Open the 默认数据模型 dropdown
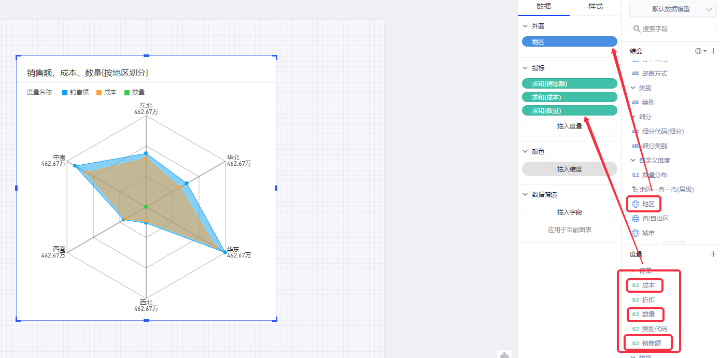The height and width of the screenshot is (358, 720). coord(673,9)
